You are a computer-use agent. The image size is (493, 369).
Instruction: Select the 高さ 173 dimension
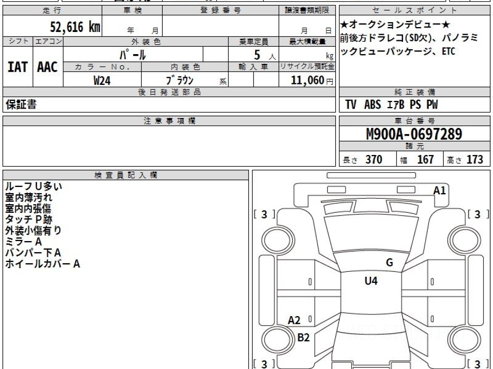465,159
